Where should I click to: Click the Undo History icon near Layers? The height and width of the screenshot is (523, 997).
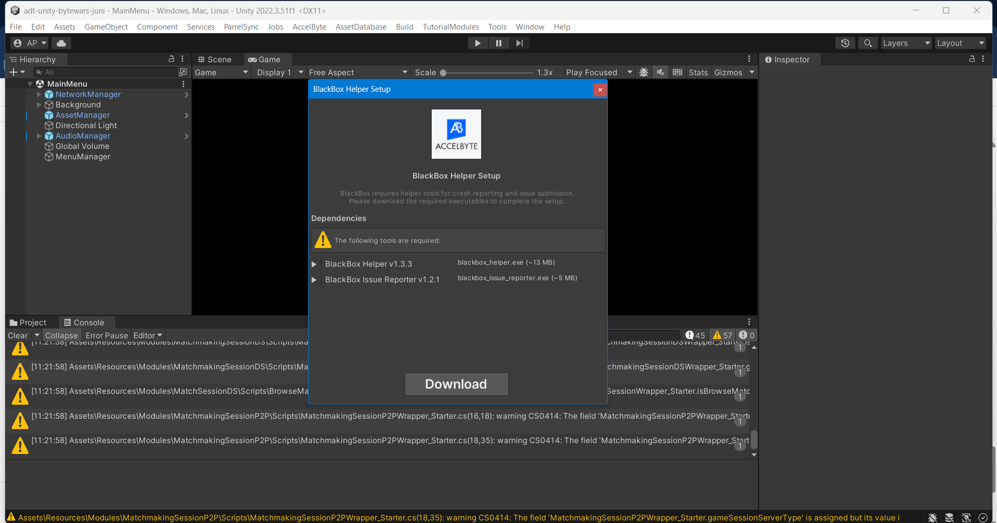(844, 43)
